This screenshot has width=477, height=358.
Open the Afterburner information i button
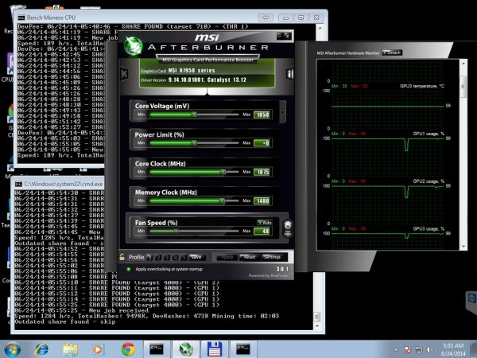(290, 73)
